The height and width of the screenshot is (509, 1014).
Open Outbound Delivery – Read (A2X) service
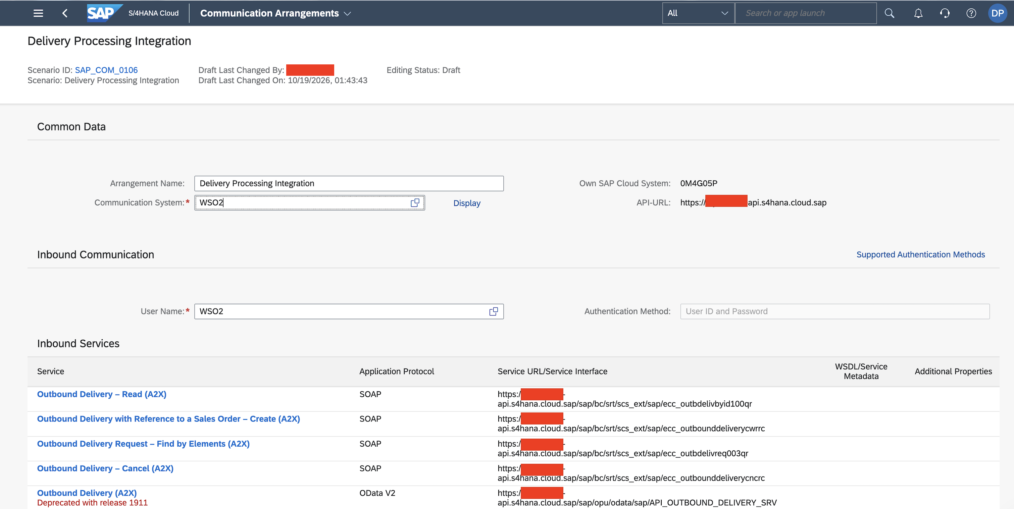click(102, 394)
